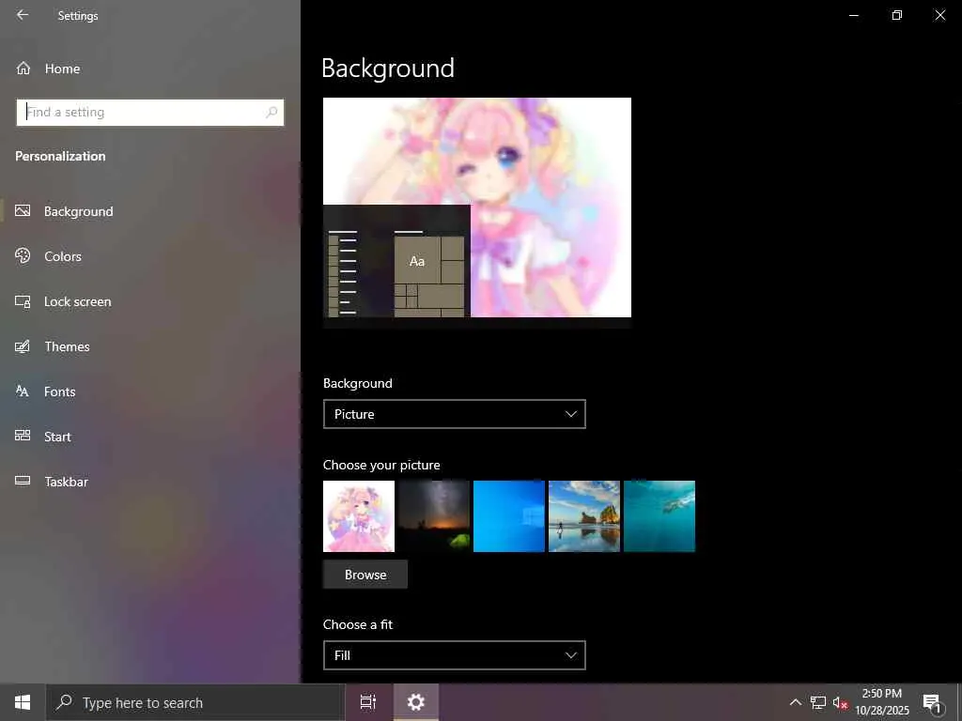Image resolution: width=962 pixels, height=721 pixels.
Task: Open the Start settings page
Action: pyautogui.click(x=150, y=437)
